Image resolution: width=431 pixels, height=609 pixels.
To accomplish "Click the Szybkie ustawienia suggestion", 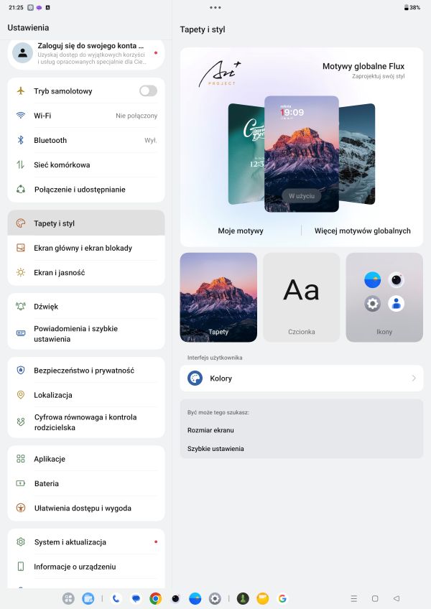I will (215, 449).
